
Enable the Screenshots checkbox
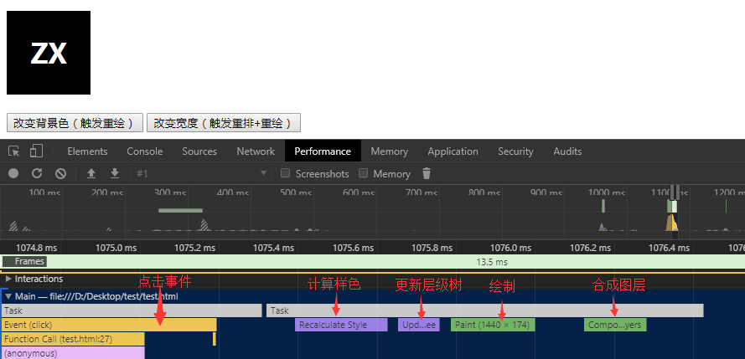click(x=285, y=173)
